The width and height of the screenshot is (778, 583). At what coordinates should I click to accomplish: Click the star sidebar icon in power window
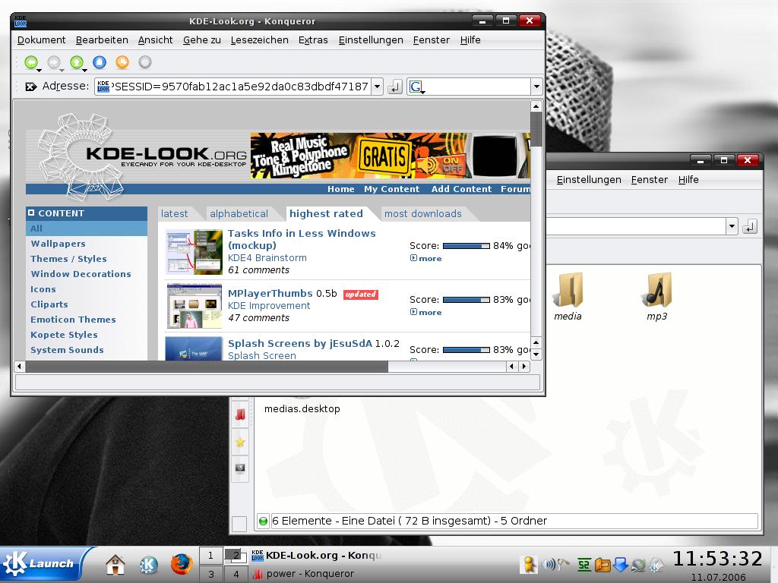[x=240, y=443]
